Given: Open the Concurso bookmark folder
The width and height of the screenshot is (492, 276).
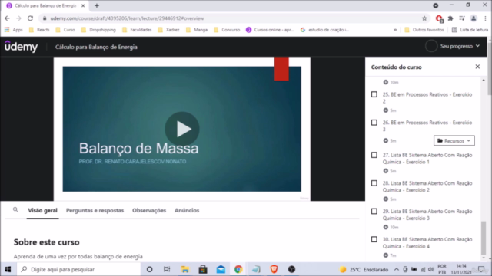Looking at the screenshot, I should coord(227,30).
